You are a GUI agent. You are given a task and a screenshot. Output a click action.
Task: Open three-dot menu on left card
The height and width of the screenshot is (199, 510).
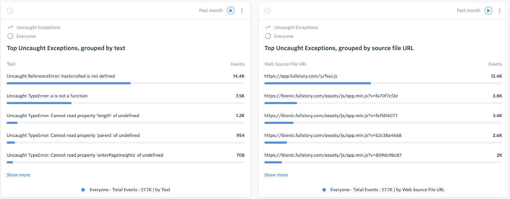pyautogui.click(x=242, y=11)
